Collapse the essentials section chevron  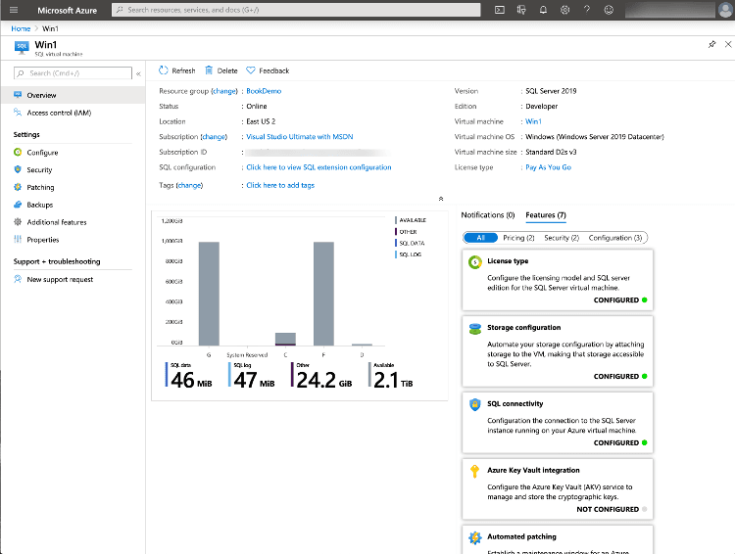440,199
